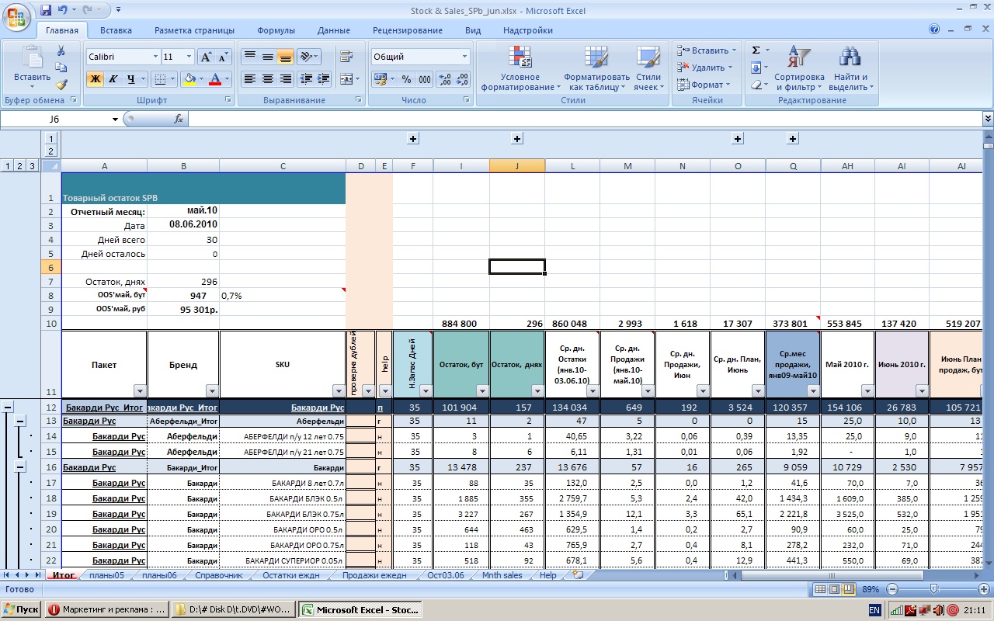The image size is (994, 621).
Task: Open Microsoft Office Excel help question mark
Action: [x=934, y=29]
